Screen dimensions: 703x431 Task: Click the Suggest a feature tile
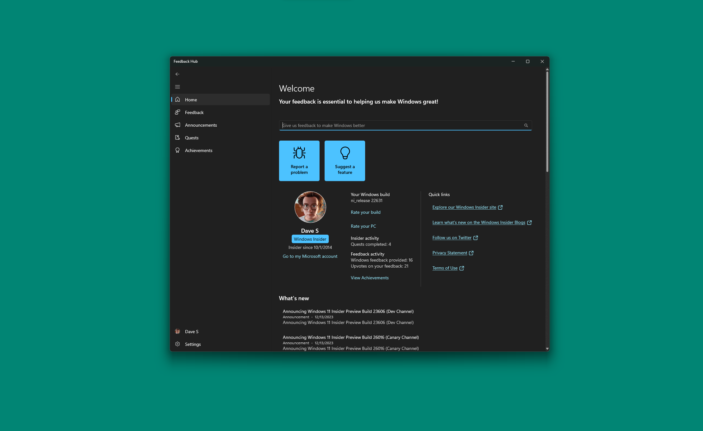pos(345,161)
